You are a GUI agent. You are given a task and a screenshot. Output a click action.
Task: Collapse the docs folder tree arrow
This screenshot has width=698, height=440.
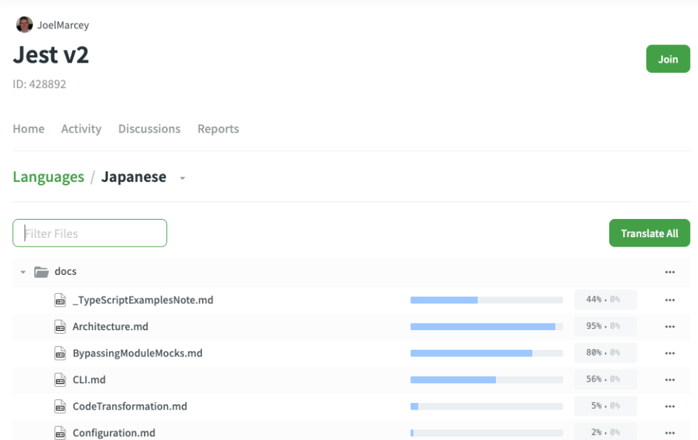(x=23, y=272)
